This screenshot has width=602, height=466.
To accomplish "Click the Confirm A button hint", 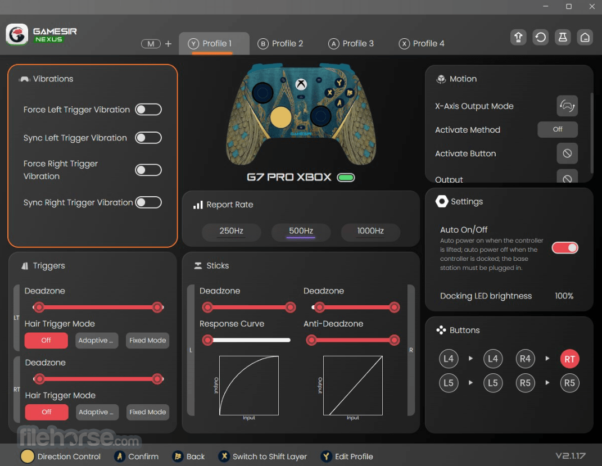I will click(x=137, y=456).
